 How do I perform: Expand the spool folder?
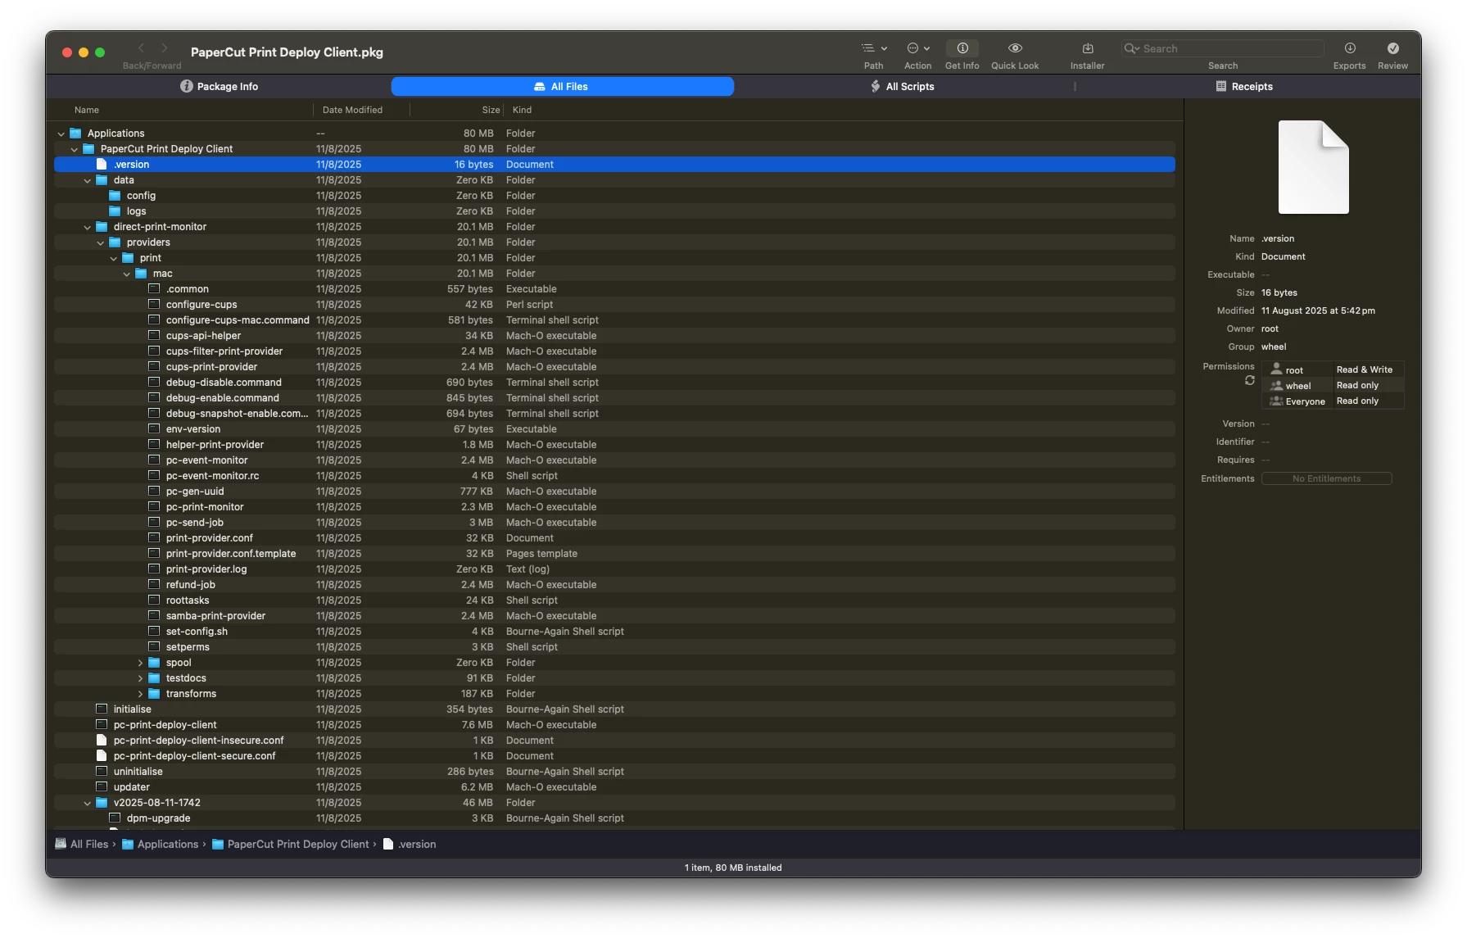[140, 662]
